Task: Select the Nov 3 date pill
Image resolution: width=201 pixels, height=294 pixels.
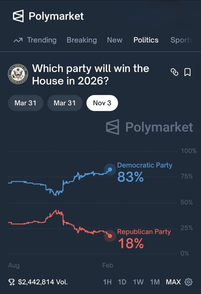Action: tap(102, 103)
